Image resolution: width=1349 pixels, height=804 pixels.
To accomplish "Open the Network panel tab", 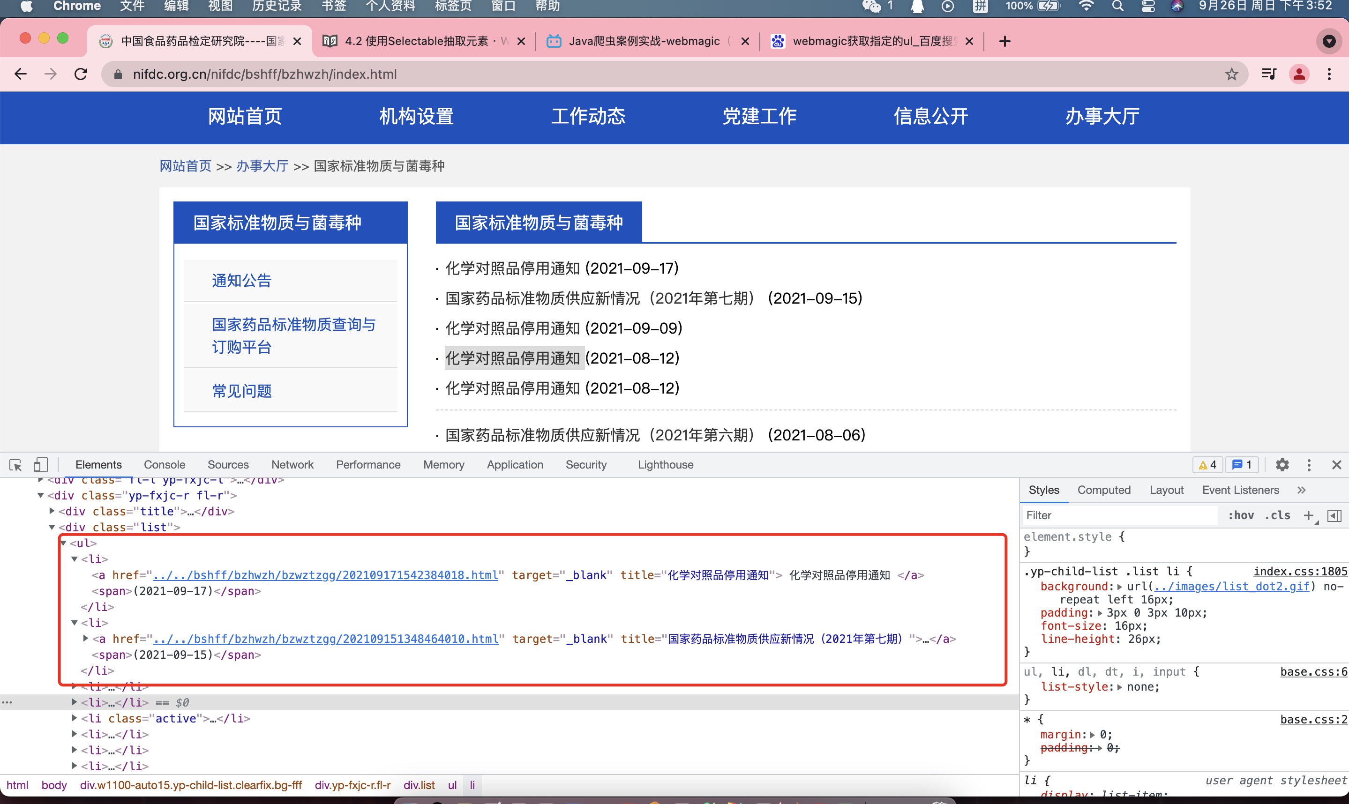I will tap(292, 465).
